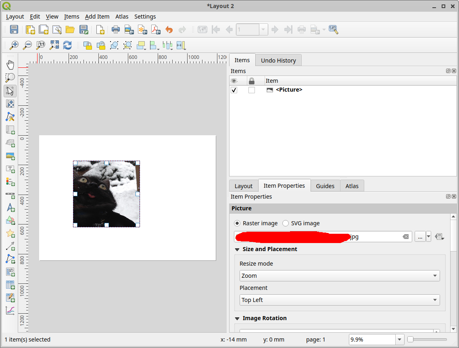Enable the lock checkbox for the Picture item
Image resolution: width=459 pixels, height=348 pixels.
pyautogui.click(x=252, y=90)
